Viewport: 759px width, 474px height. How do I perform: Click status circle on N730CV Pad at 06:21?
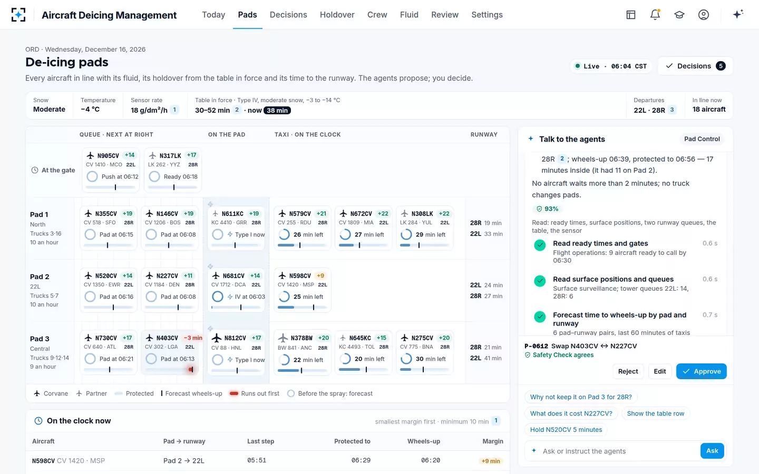pos(90,359)
